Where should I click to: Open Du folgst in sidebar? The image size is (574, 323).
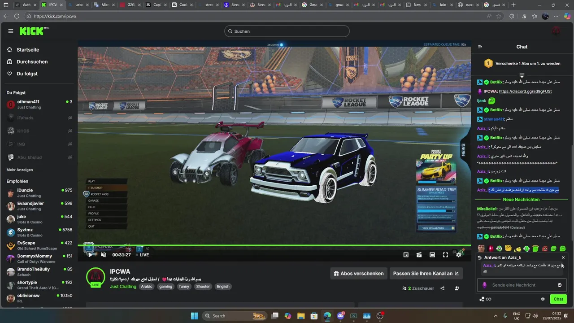tap(27, 74)
